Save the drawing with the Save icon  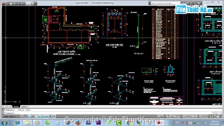point(19,3)
